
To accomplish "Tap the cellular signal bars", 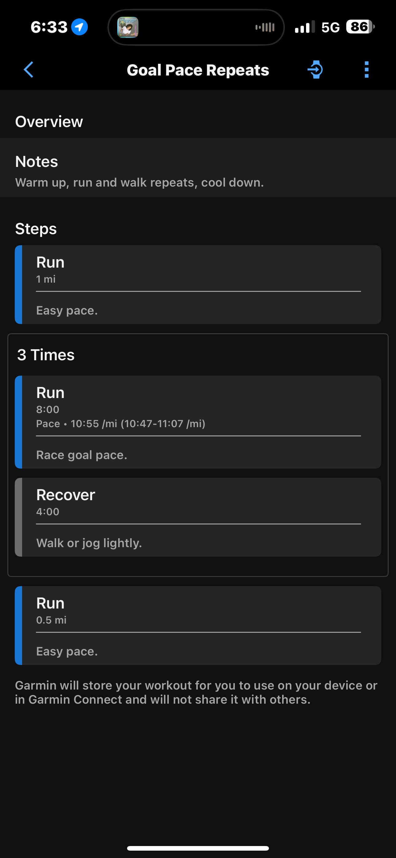I will click(x=305, y=27).
